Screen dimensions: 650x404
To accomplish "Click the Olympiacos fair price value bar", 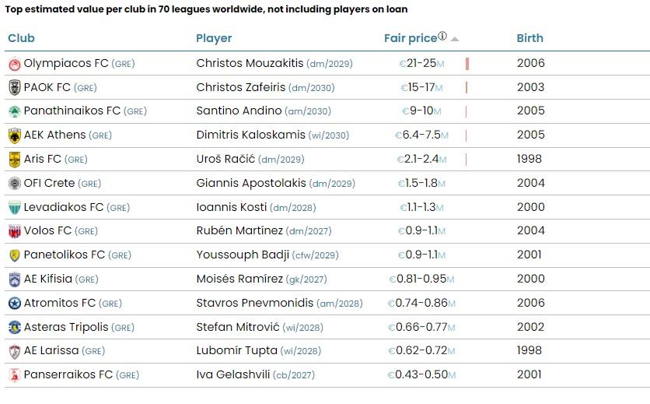I will (x=467, y=64).
